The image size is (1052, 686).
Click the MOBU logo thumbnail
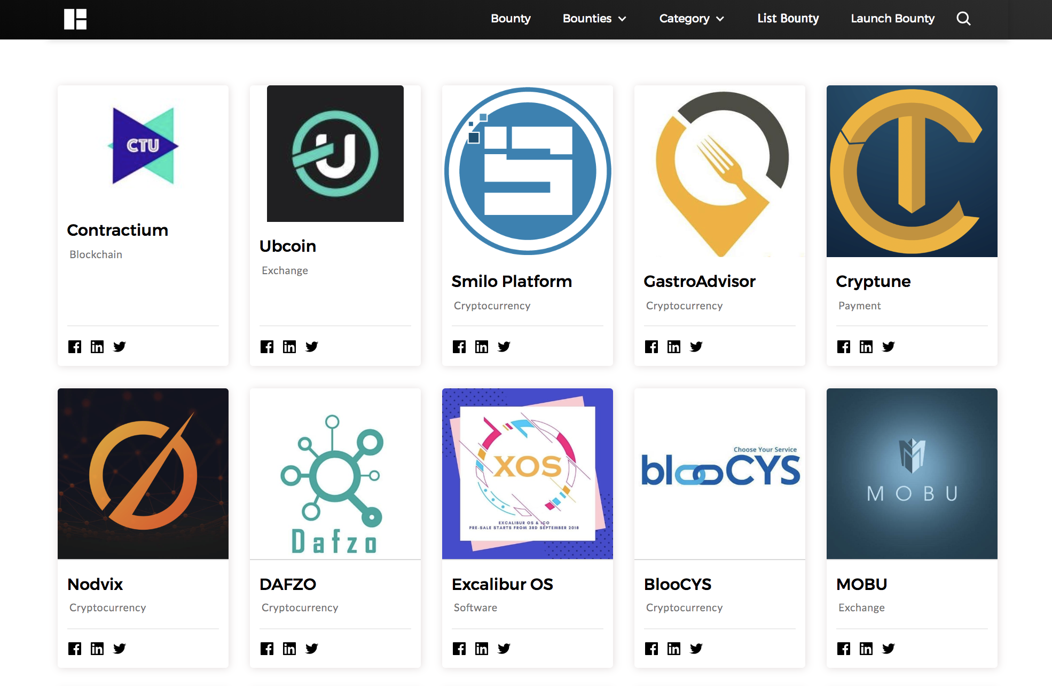[x=911, y=474]
